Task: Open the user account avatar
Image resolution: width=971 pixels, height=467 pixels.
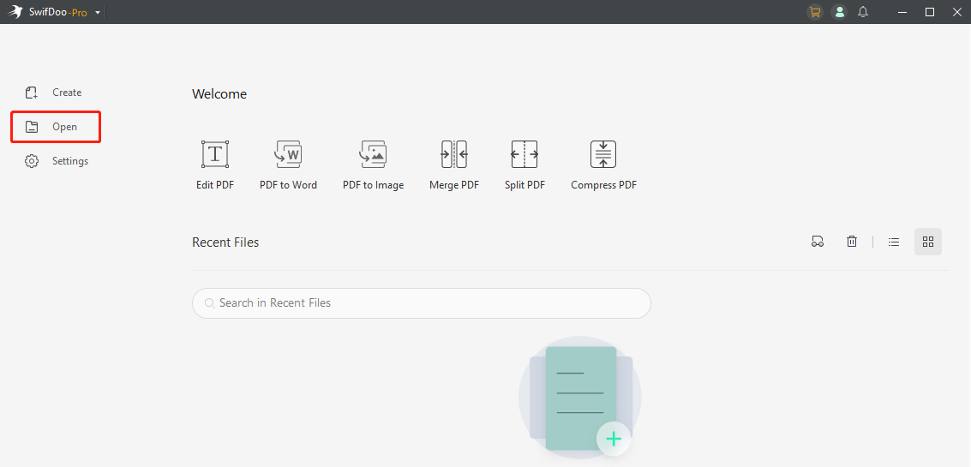Action: point(839,12)
